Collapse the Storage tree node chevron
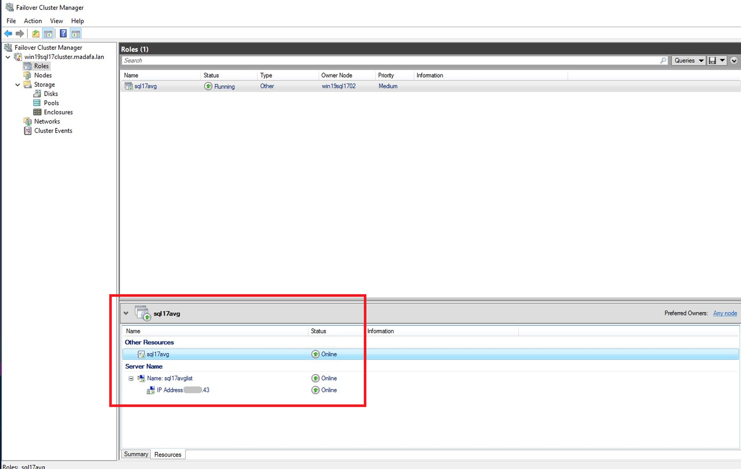This screenshot has width=741, height=469. click(x=18, y=85)
